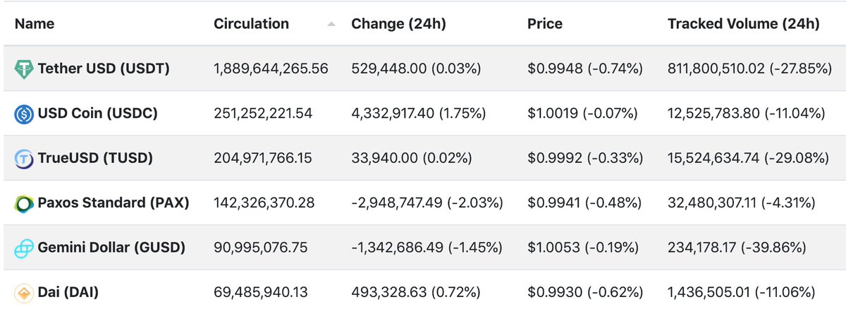The image size is (846, 314).
Task: Open the USD Coin (USDC) link
Action: (x=98, y=114)
